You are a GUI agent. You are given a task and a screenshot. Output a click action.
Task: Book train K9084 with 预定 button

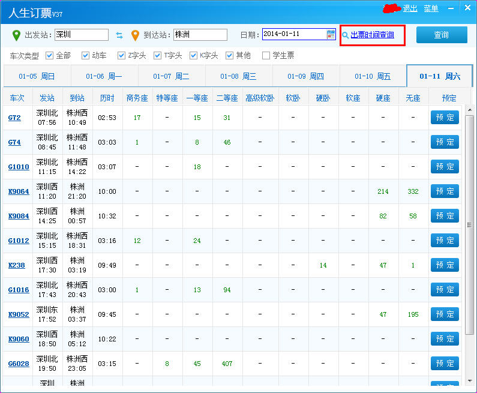click(x=445, y=216)
